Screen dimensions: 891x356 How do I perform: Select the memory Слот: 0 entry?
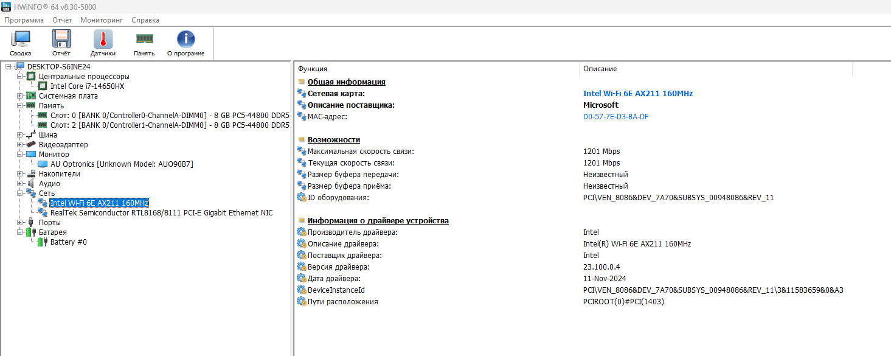coord(170,116)
